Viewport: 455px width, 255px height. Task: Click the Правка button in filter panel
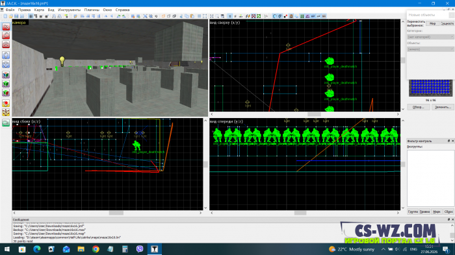pos(424,212)
